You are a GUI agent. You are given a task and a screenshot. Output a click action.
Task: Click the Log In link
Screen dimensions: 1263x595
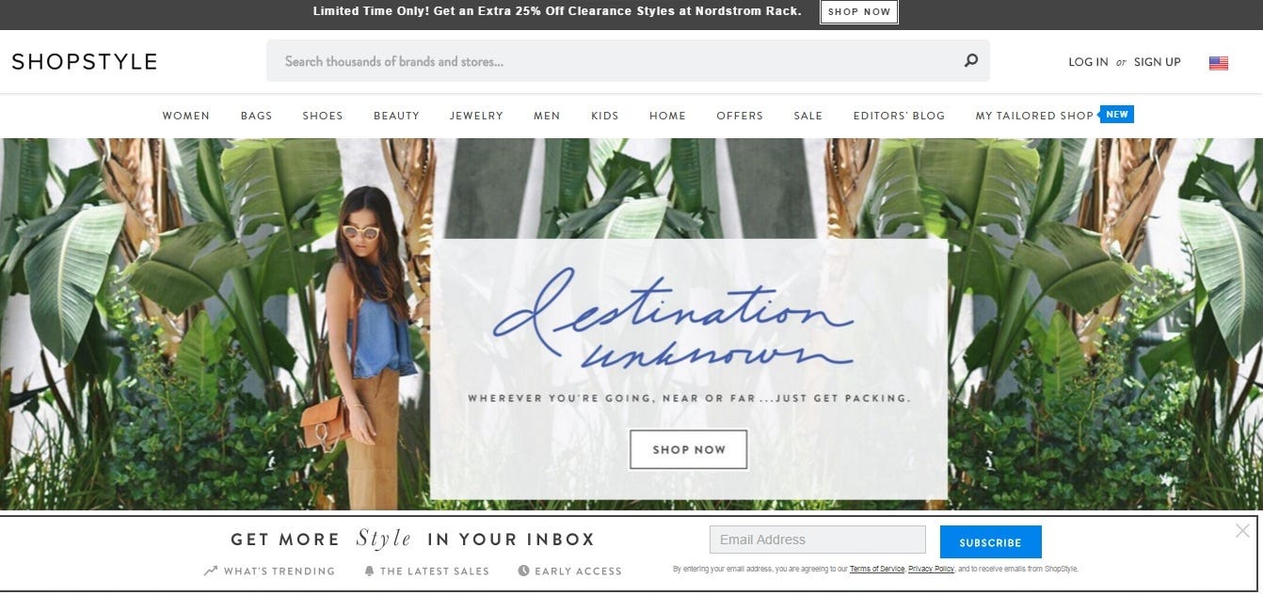pos(1088,62)
